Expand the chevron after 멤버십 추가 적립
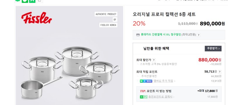Screen dimensions: 228x105 (175, 81)
